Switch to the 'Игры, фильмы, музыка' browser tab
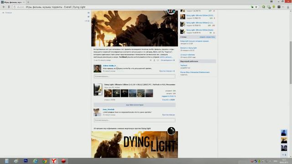The width and height of the screenshot is (292, 164). tap(13, 2)
